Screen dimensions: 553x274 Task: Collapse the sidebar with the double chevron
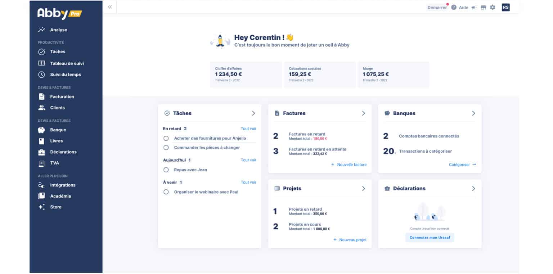pos(109,6)
